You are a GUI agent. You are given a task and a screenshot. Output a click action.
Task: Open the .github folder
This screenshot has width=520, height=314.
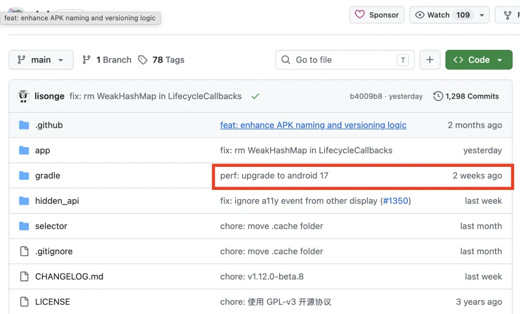[49, 125]
